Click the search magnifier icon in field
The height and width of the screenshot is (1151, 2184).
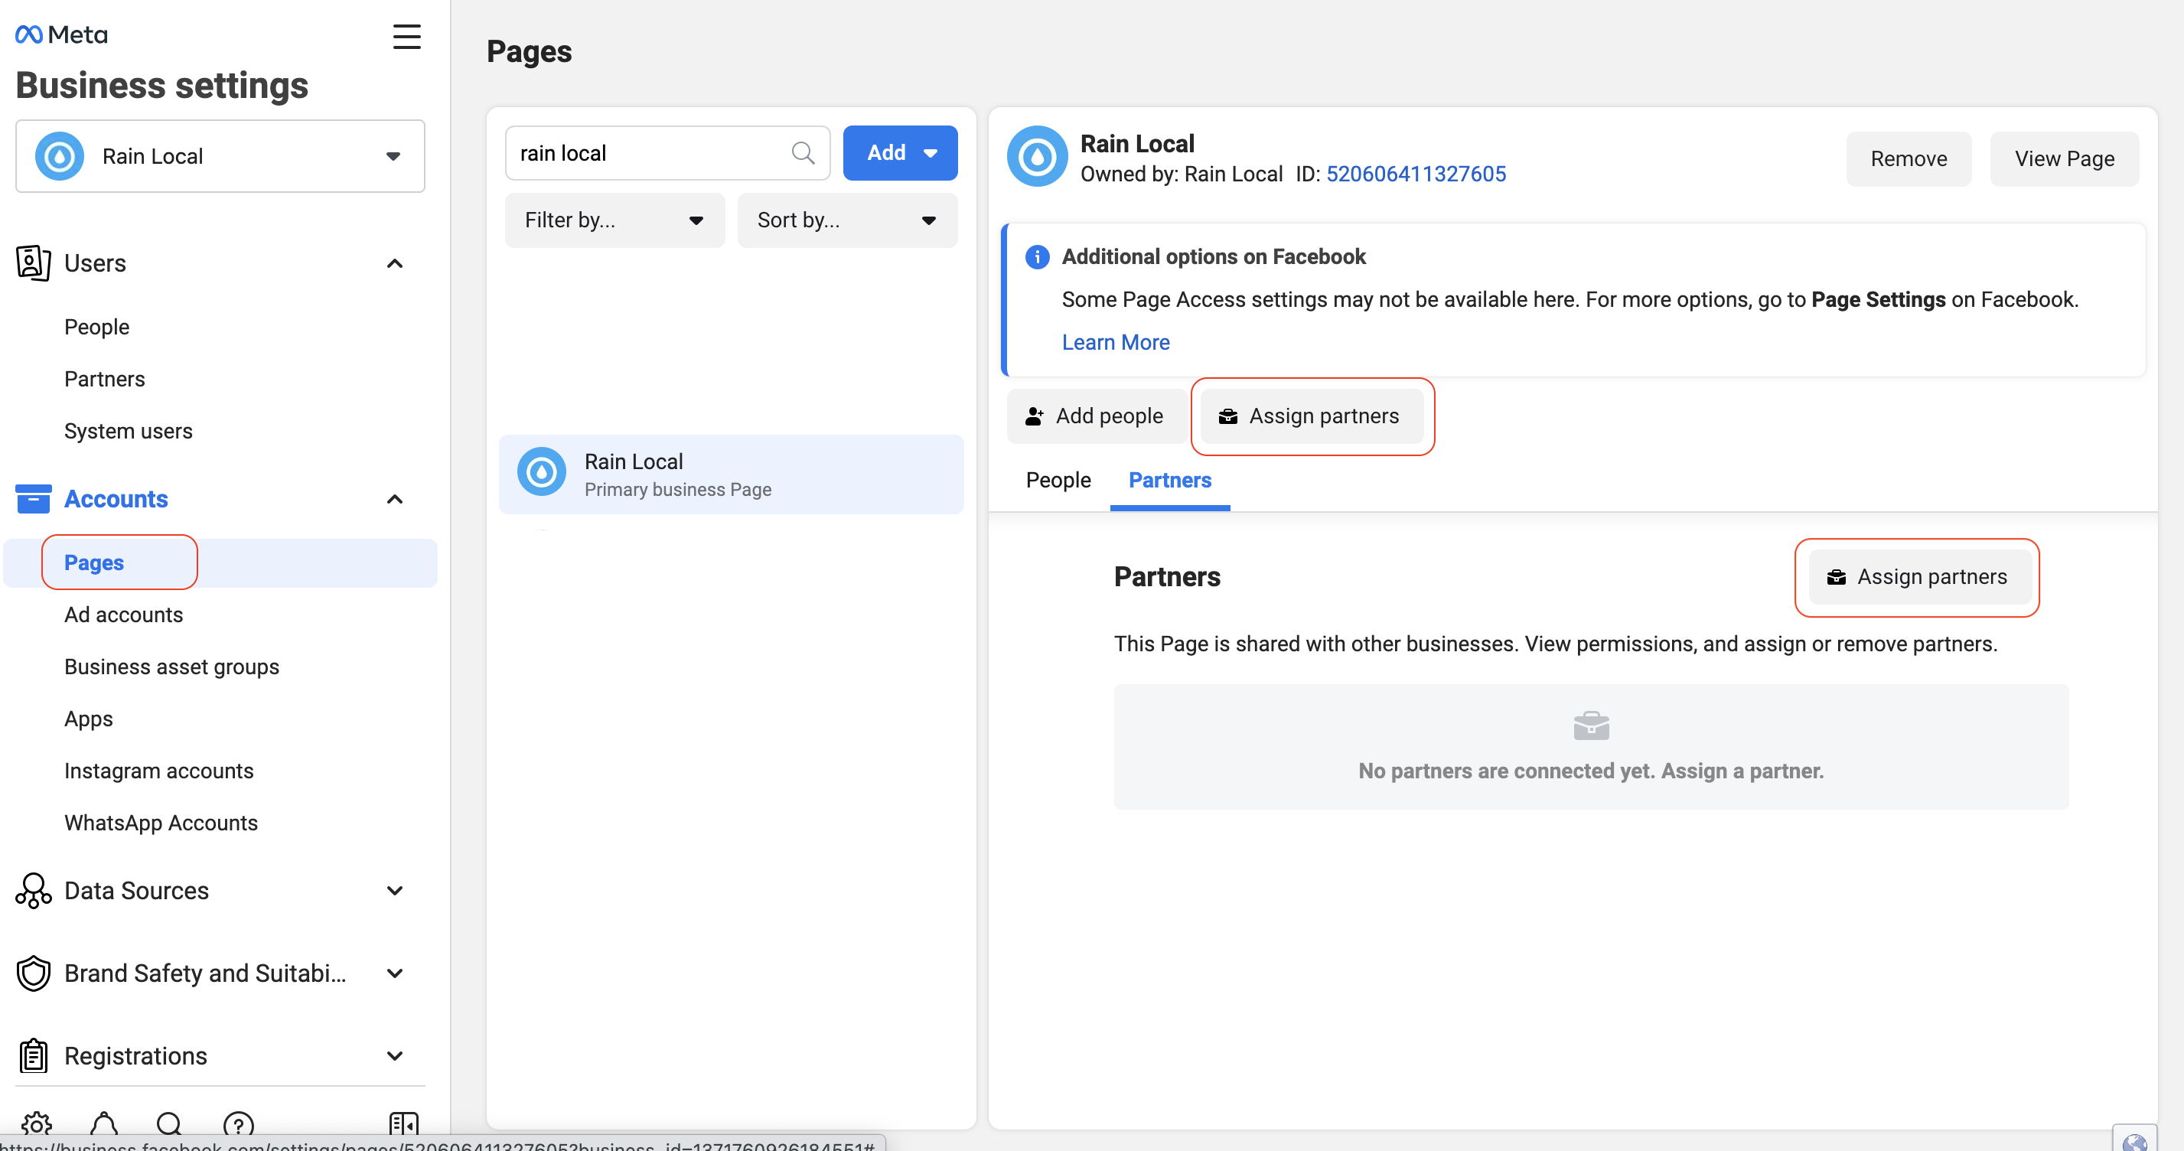click(802, 152)
